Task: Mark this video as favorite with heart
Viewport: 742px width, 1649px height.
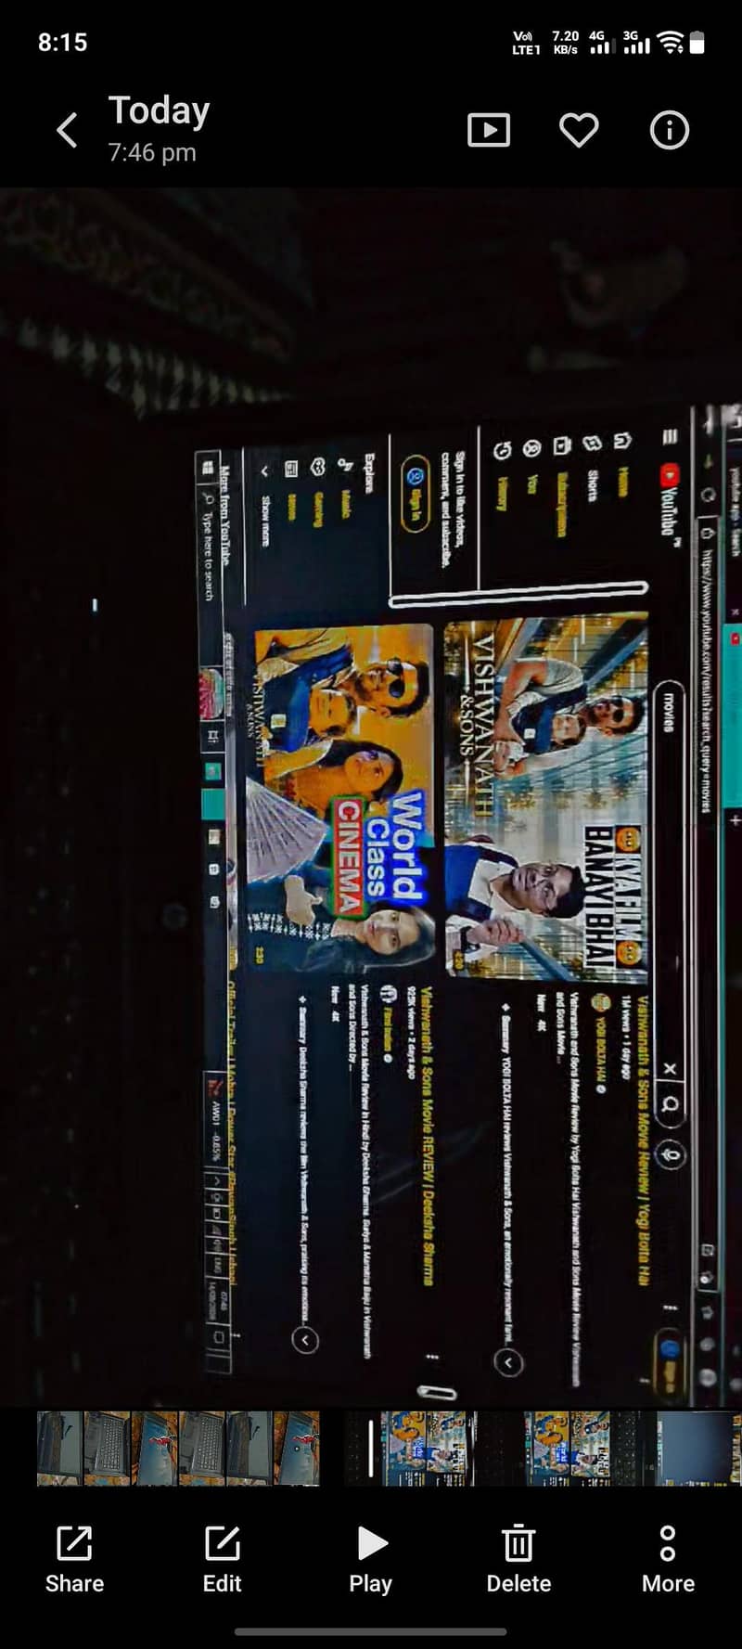Action: (x=579, y=130)
